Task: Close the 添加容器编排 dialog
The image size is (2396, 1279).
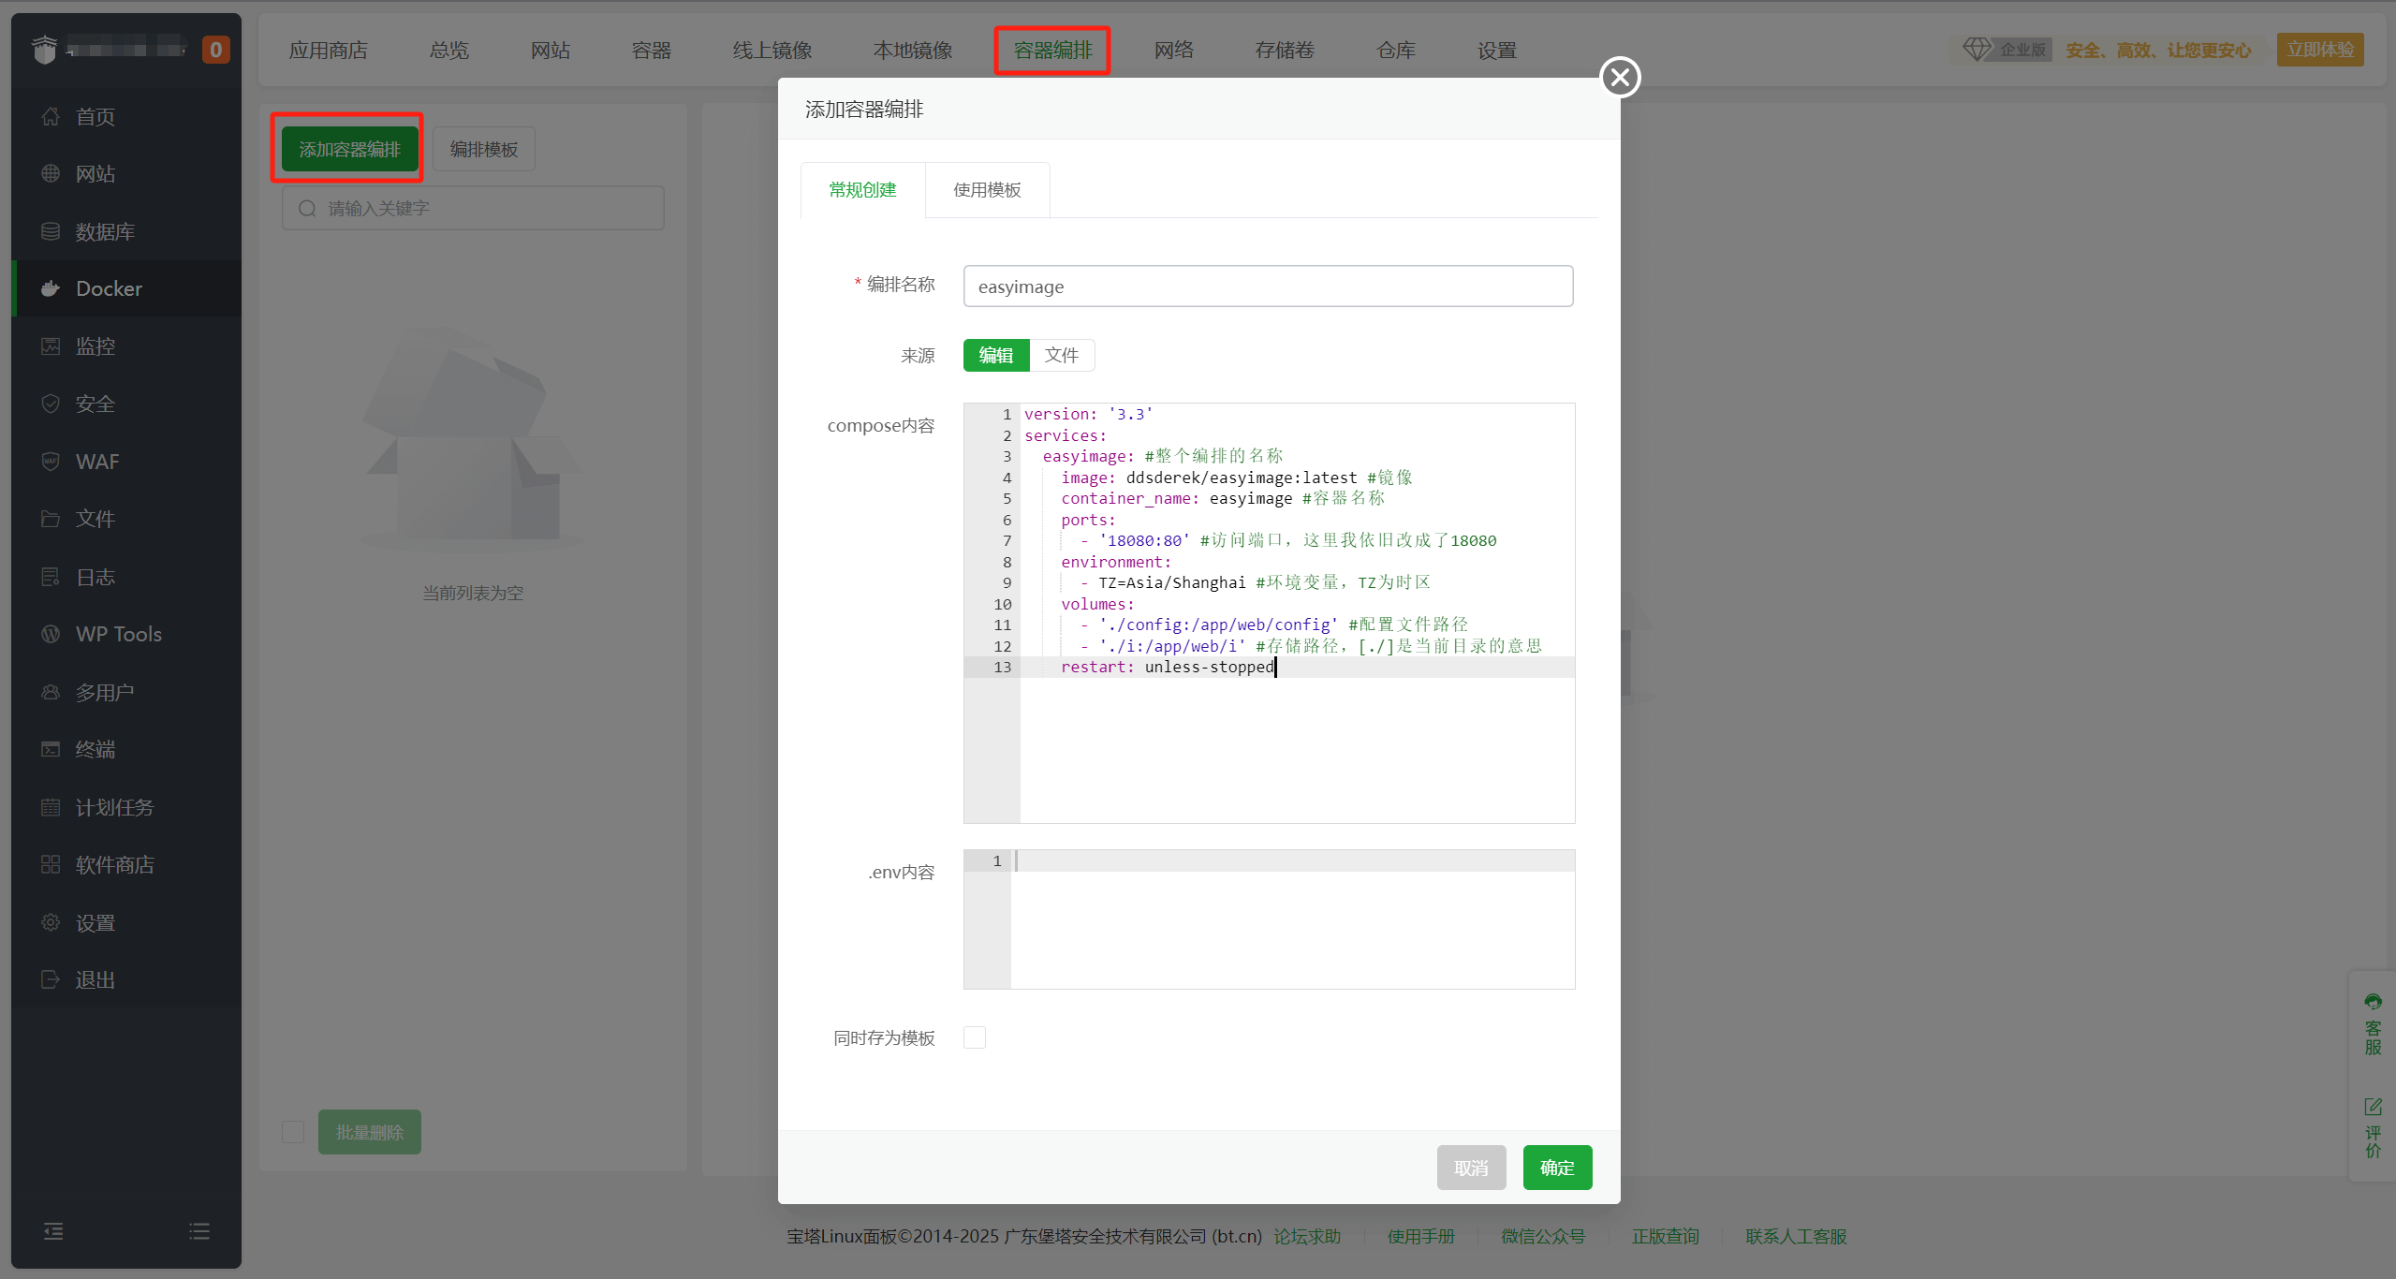Action: coord(1620,77)
